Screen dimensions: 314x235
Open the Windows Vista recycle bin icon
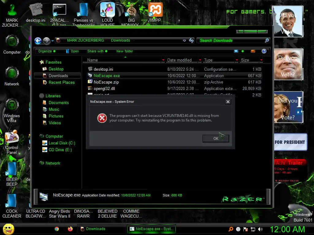pyautogui.click(x=12, y=111)
